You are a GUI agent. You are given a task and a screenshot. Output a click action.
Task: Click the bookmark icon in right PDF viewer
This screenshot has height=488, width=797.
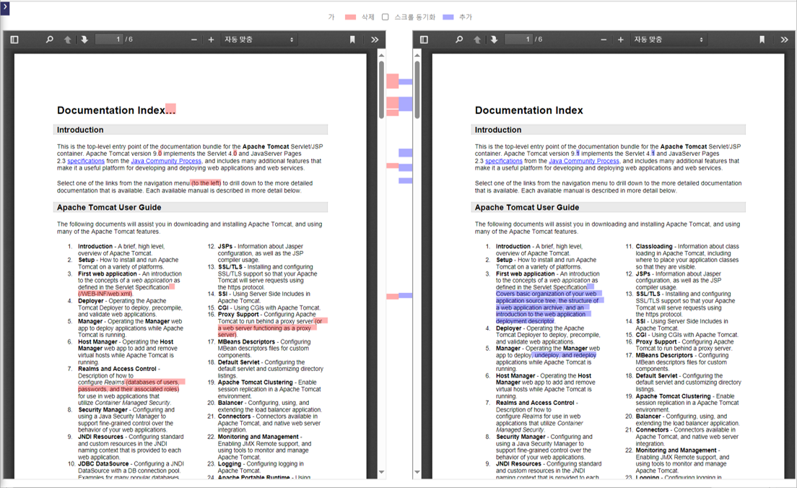[x=762, y=40]
